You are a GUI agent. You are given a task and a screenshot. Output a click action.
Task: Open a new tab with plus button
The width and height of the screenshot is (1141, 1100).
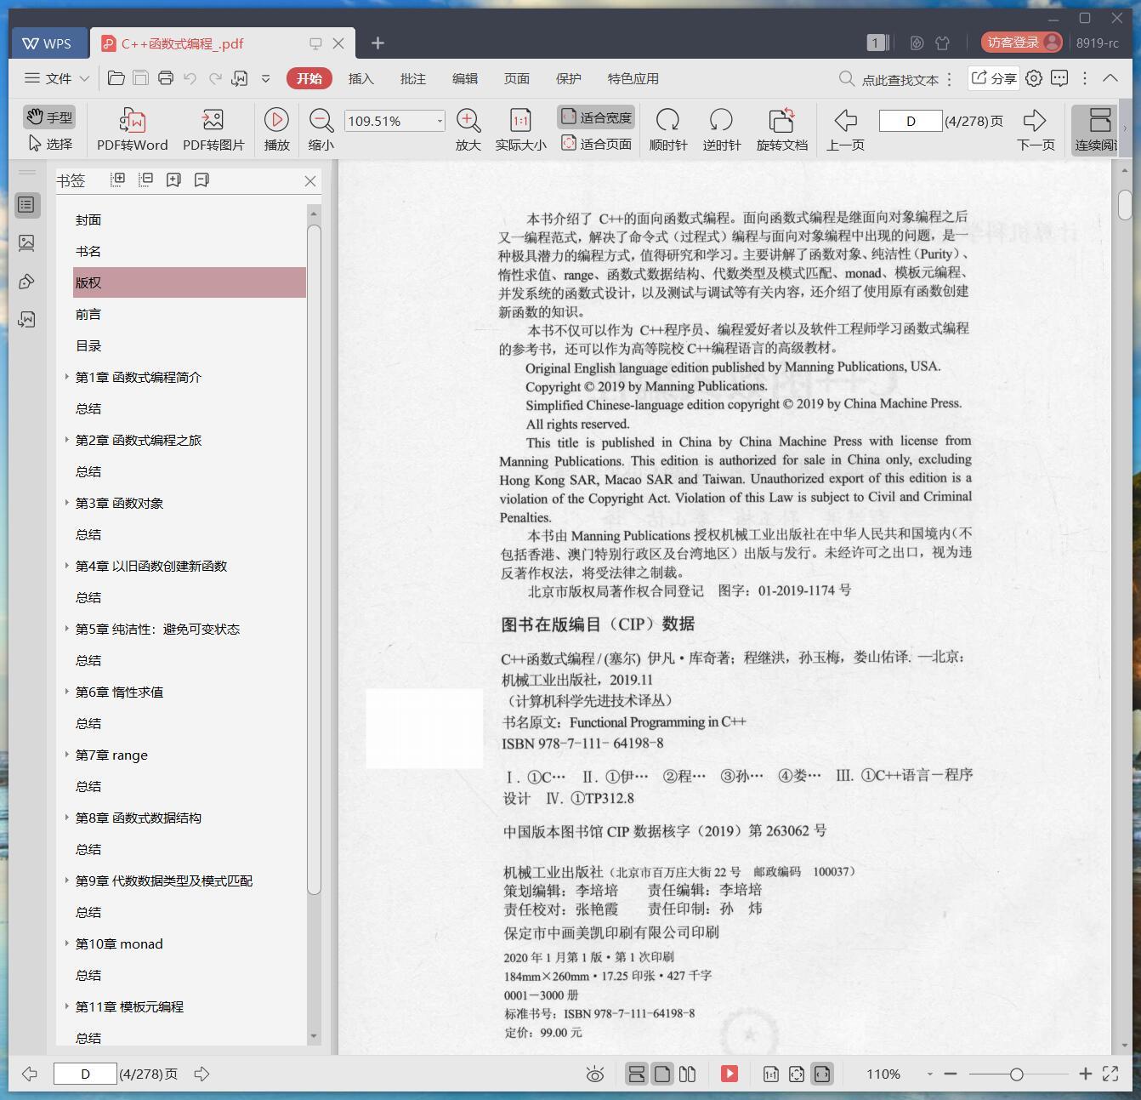[x=377, y=43]
